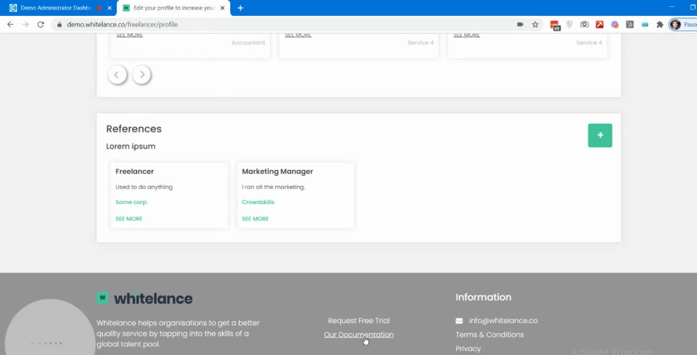
Task: Click the whitelance logo in the footer
Action: (145, 298)
